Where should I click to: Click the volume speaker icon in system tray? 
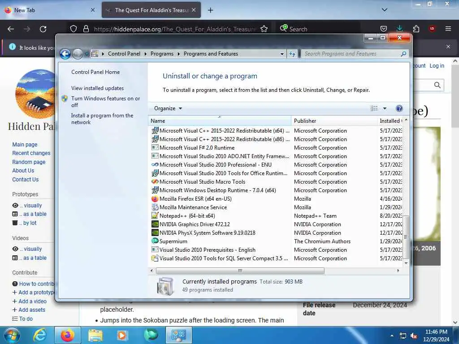point(414,336)
